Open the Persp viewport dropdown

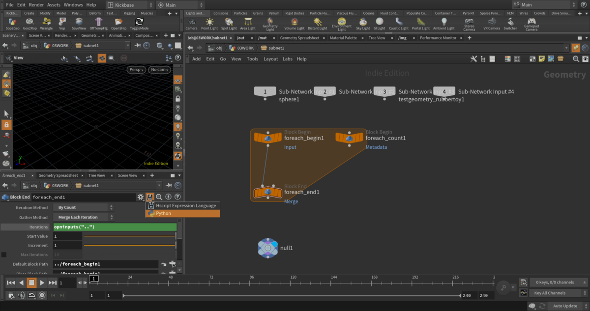(137, 70)
